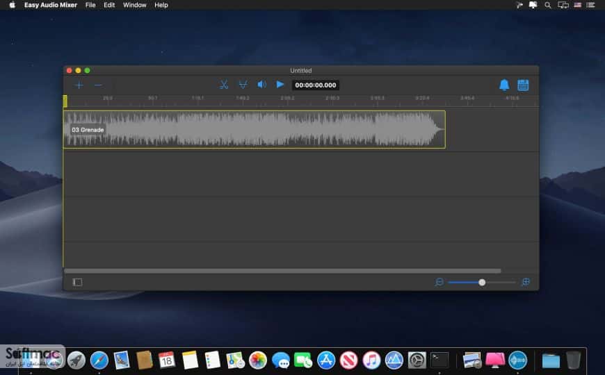Open System Preferences gear in the Dock

point(417,360)
